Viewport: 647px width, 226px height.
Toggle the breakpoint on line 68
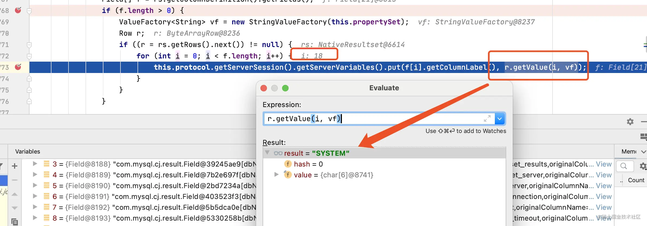tap(18, 10)
